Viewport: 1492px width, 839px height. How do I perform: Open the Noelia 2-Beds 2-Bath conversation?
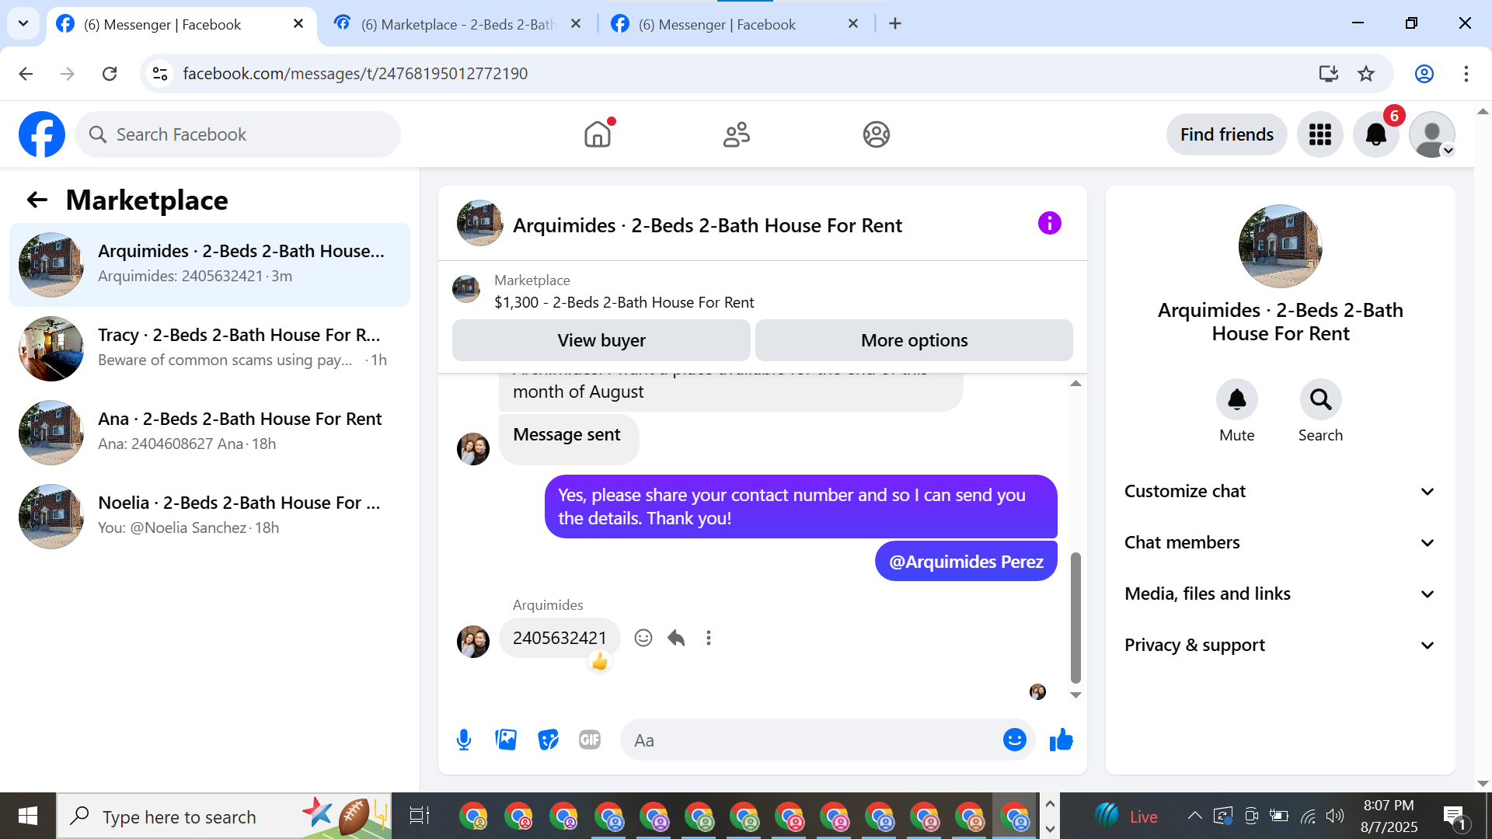210,517
